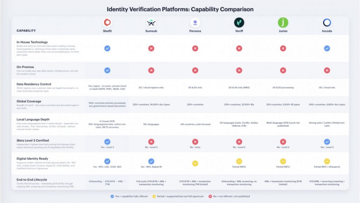Click Veriff's On-Premise red cross
The width and height of the screenshot is (360, 203).
(239, 70)
